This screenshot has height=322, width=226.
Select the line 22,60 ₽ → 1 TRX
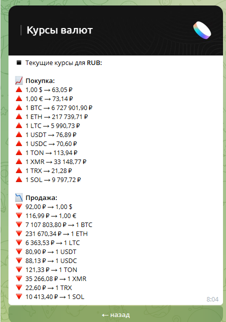click(x=49, y=287)
